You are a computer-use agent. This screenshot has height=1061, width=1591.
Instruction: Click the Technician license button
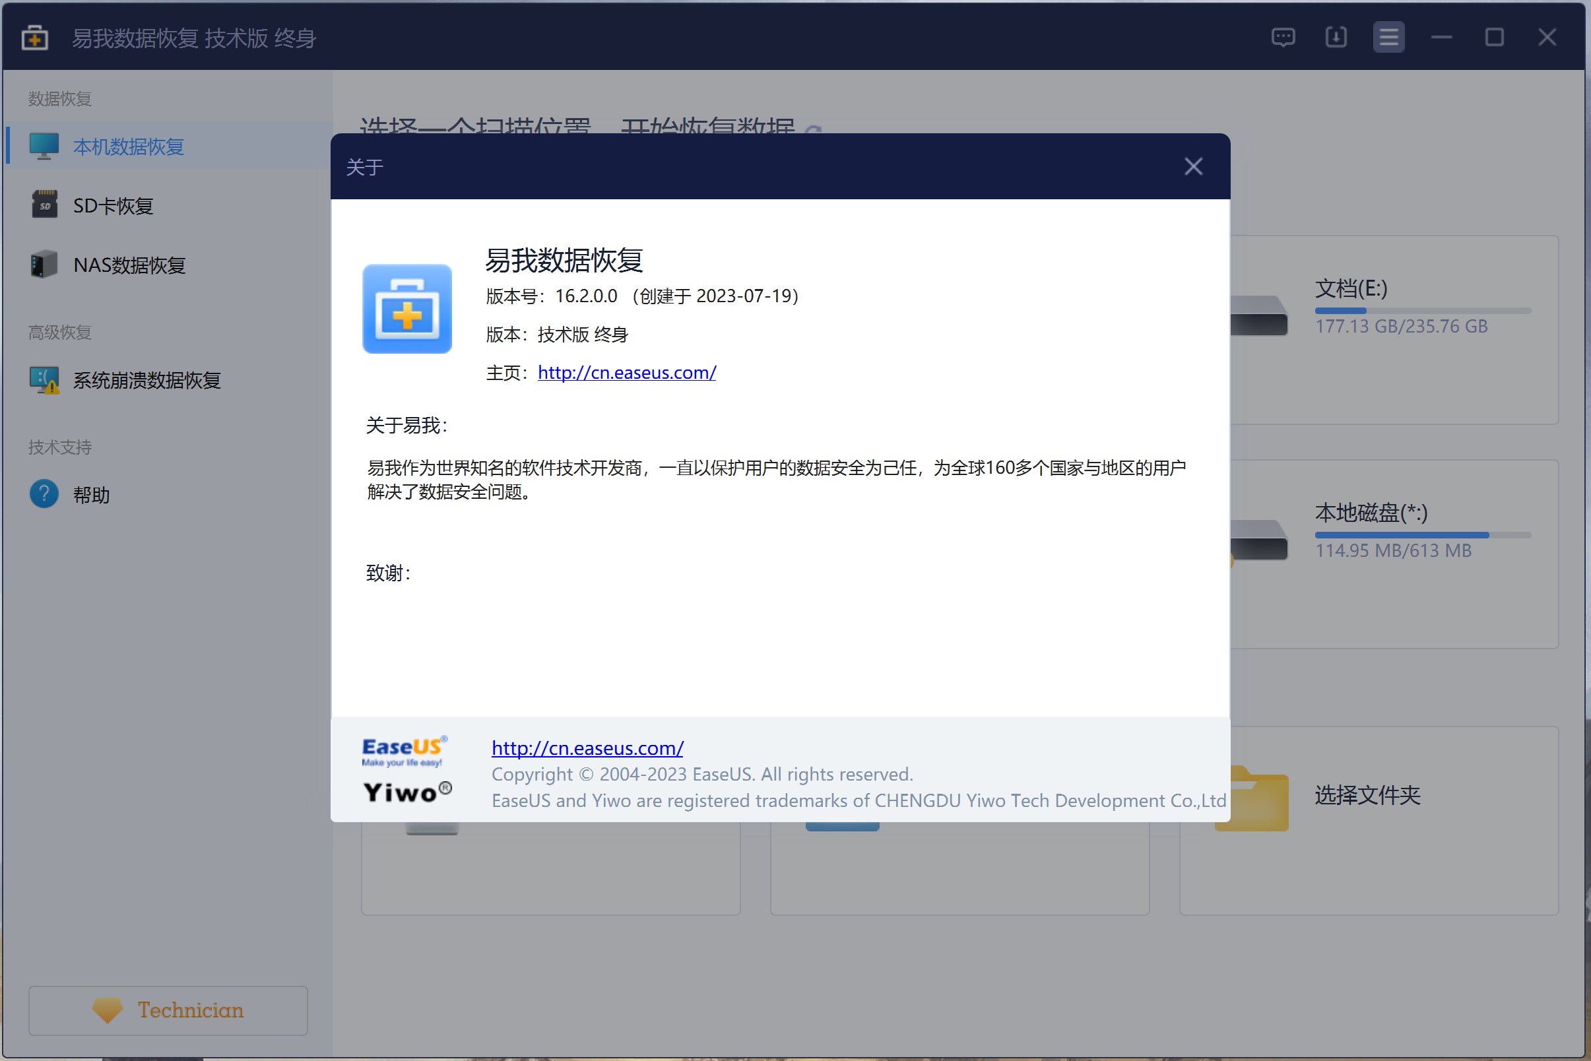[168, 1010]
